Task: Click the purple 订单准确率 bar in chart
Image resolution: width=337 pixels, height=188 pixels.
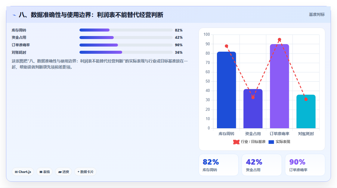Action: tap(280, 86)
